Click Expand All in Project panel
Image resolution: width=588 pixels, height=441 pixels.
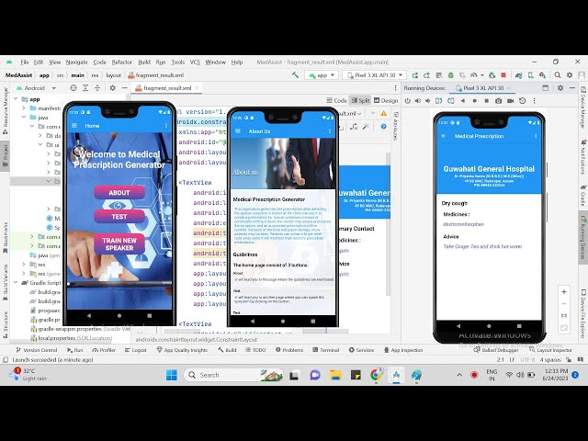[x=85, y=88]
